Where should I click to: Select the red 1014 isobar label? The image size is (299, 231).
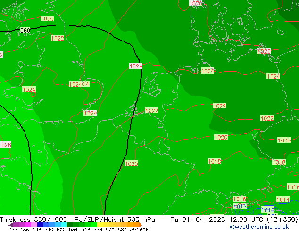pos(283,199)
